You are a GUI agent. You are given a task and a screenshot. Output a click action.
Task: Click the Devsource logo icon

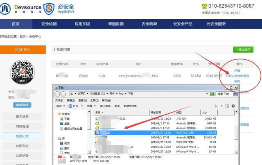(x=6, y=8)
